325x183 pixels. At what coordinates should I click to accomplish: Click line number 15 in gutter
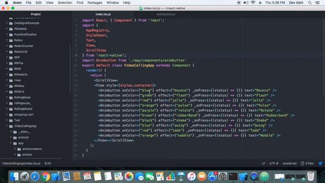[75, 90]
